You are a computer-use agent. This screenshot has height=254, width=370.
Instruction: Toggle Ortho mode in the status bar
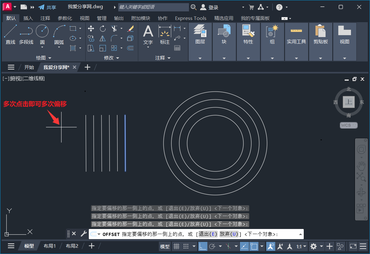(x=203, y=246)
